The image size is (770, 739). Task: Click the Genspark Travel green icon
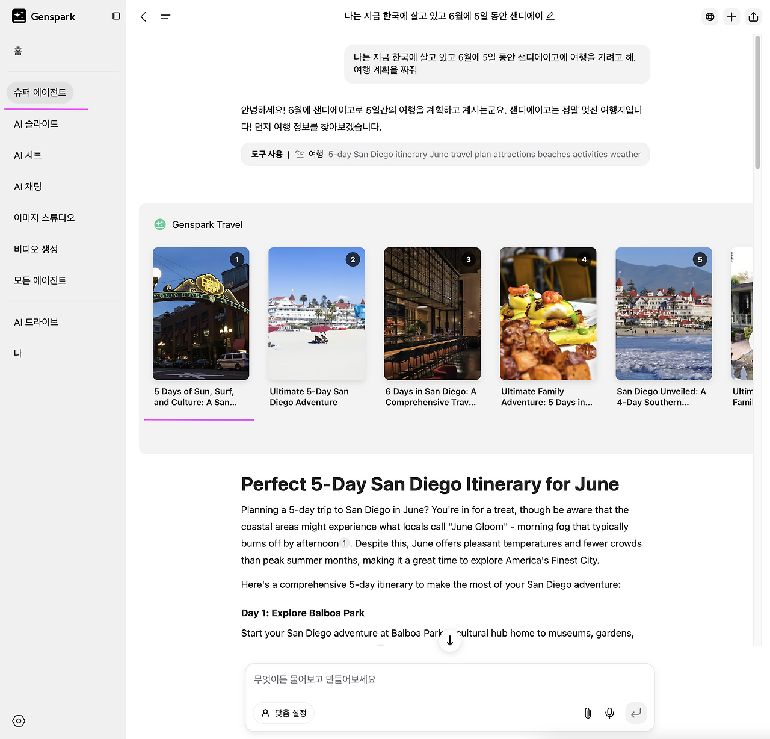pyautogui.click(x=160, y=224)
